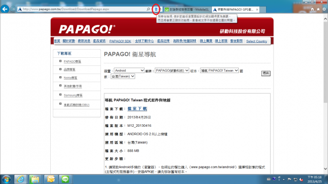This screenshot has height=184, width=328.
Task: Show hidden system tray icons arrow
Action: click(x=284, y=179)
